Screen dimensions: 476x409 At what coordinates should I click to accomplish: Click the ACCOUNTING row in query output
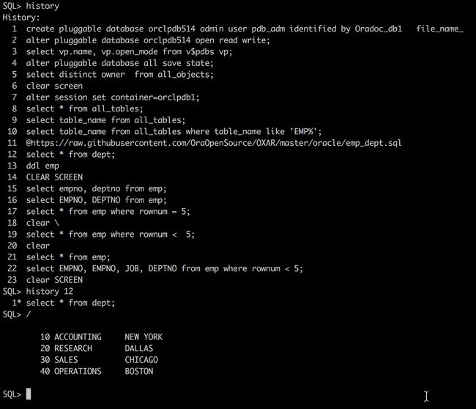pos(101,337)
